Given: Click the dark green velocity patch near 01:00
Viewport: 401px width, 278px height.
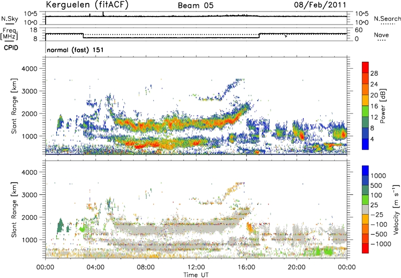Looking at the screenshot, I should coord(60,226).
